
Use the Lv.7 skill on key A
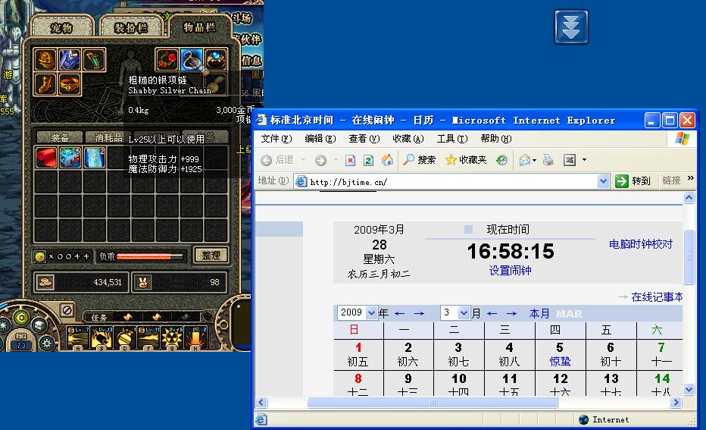pyautogui.click(x=78, y=337)
